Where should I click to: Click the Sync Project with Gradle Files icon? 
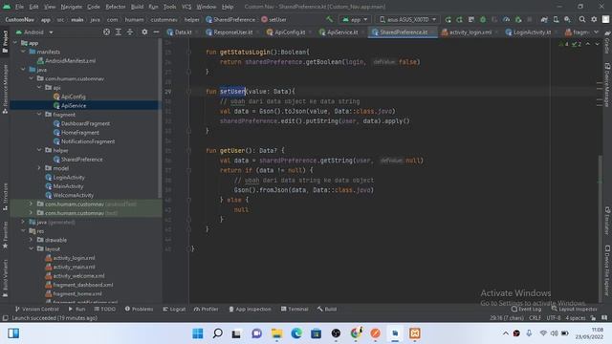tap(544, 19)
